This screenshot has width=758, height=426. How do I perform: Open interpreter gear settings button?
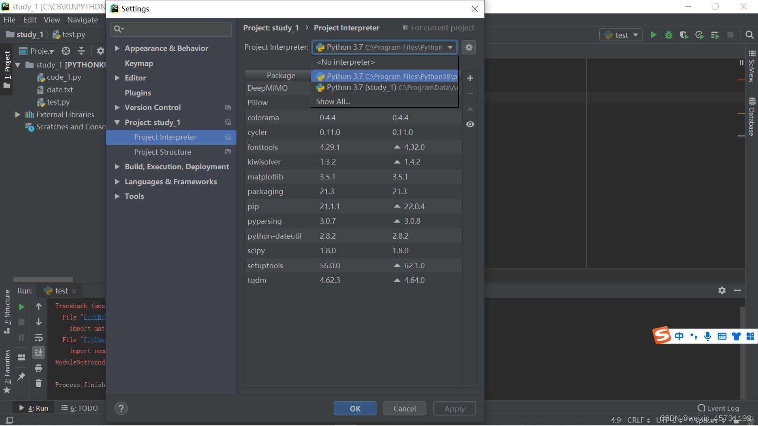469,47
